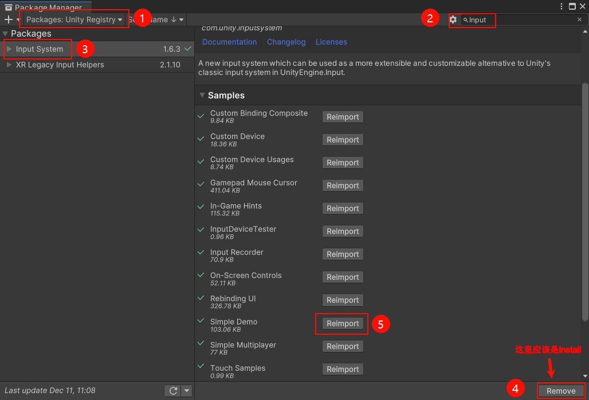Open the Changelog link
Viewport: 589px width, 400px height.
point(286,42)
